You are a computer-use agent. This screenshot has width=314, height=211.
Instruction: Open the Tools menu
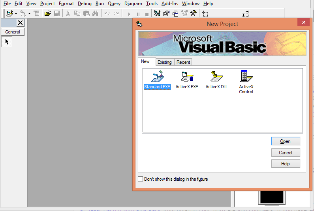point(152,4)
